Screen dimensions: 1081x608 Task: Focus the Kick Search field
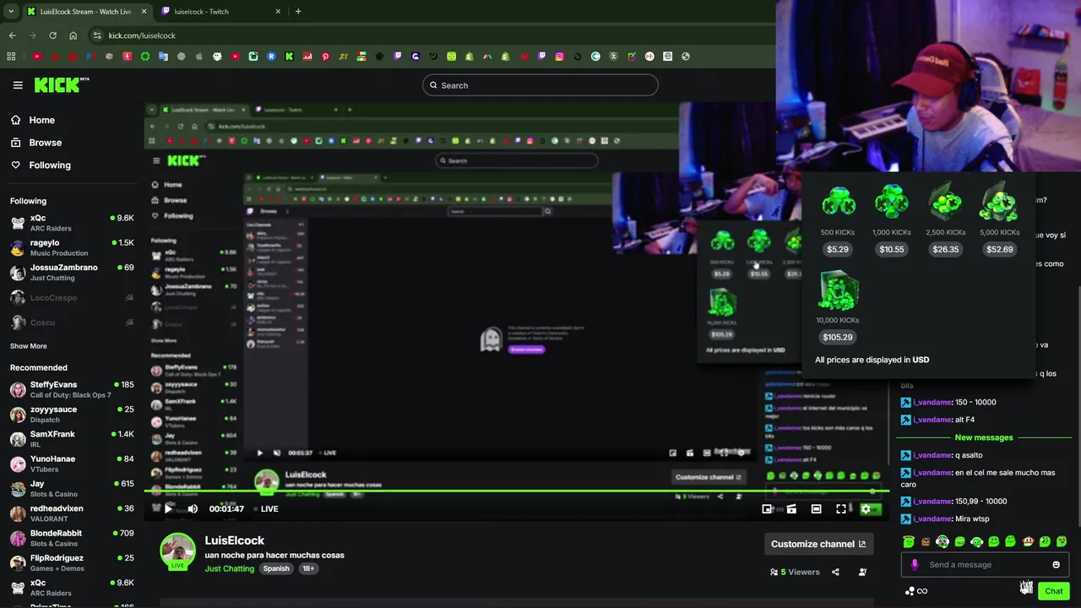[540, 85]
